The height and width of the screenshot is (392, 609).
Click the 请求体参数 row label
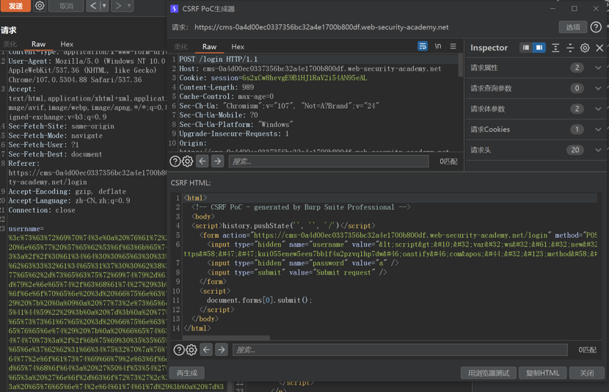pyautogui.click(x=487, y=109)
